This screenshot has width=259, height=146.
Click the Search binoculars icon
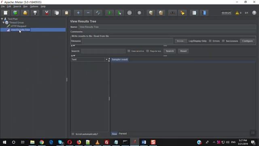(172, 13)
